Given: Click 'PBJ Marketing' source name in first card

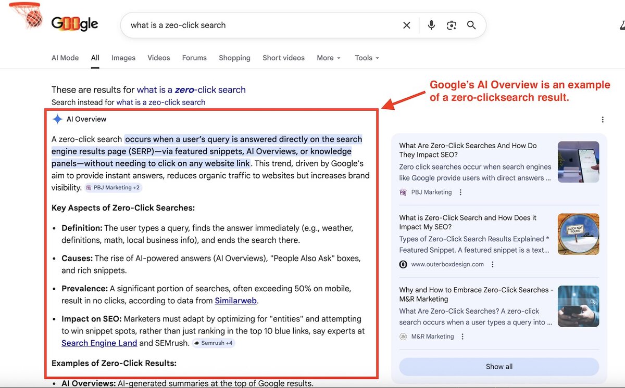Looking at the screenshot, I should coord(431,192).
